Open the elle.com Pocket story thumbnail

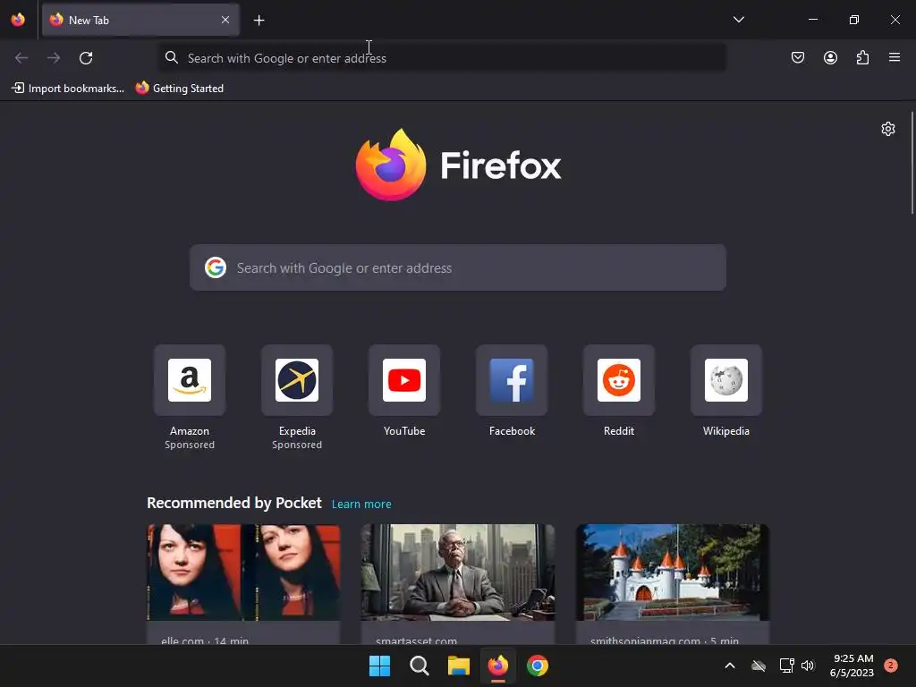click(x=243, y=572)
